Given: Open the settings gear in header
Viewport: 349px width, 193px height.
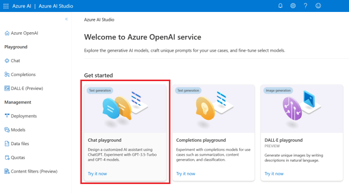Looking at the screenshot, I should click(293, 6).
